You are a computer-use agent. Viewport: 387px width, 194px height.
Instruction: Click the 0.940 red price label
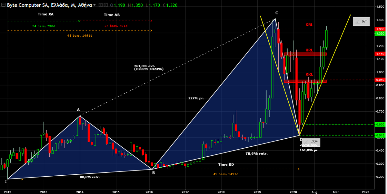click(380, 80)
